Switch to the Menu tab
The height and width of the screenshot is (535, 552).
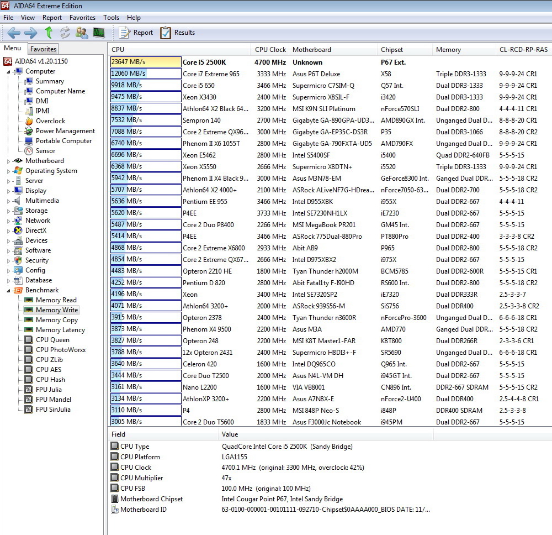point(13,48)
